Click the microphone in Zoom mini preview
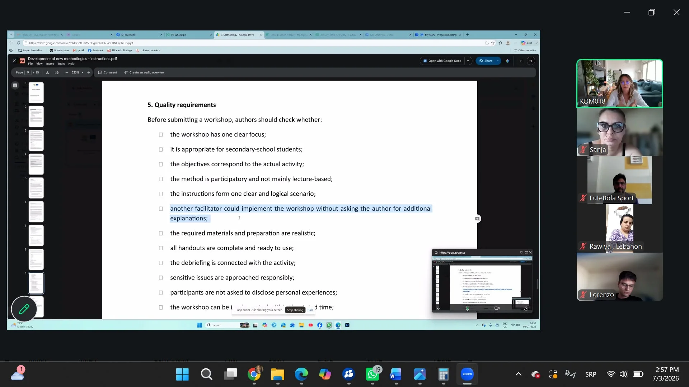 coord(467,308)
